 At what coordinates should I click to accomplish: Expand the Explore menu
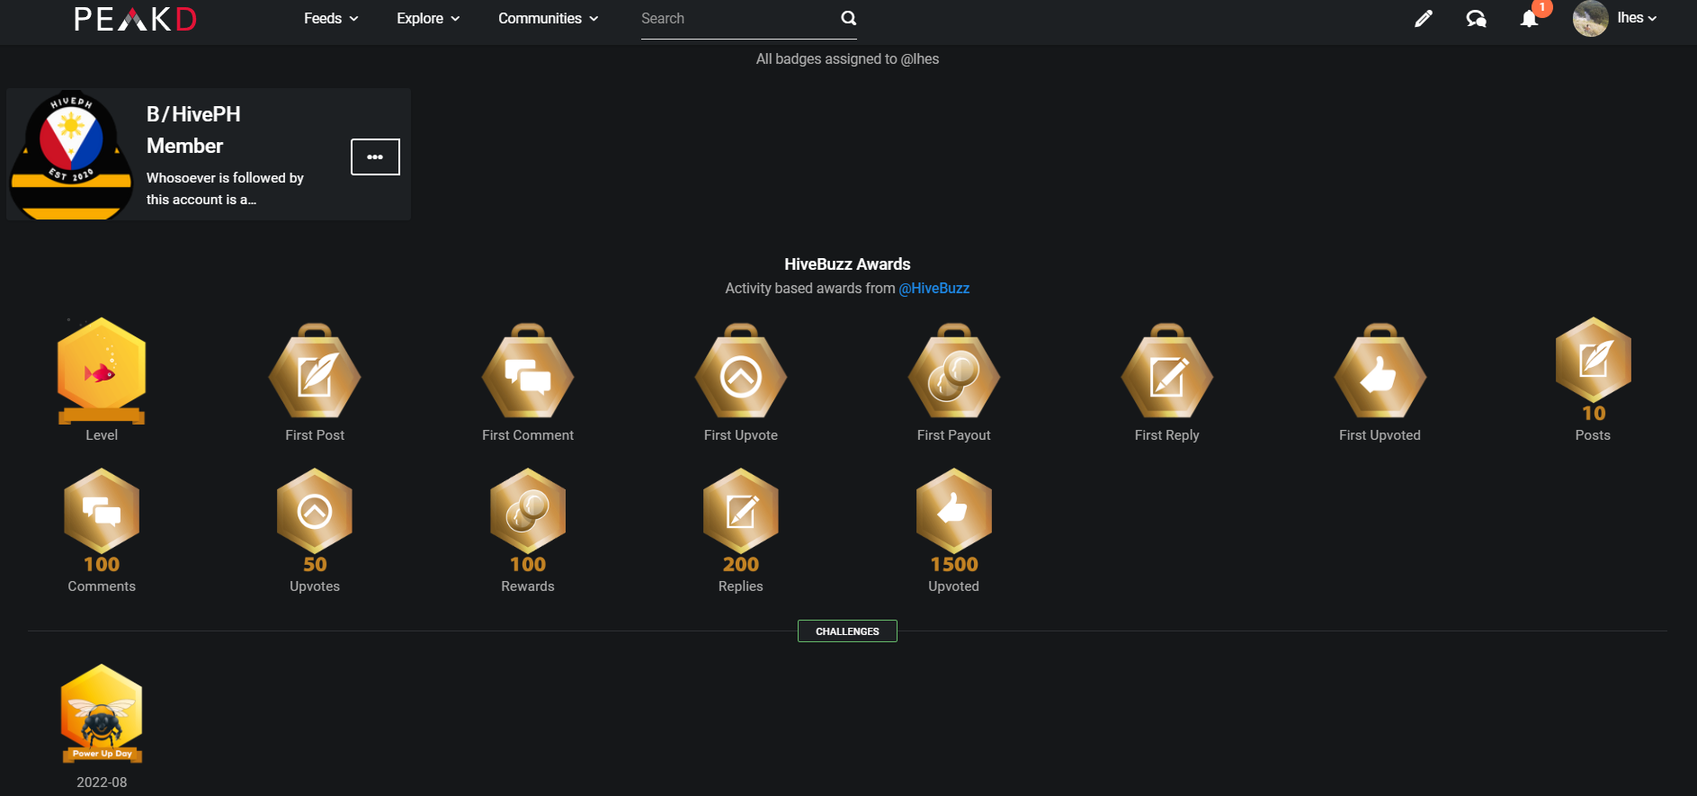[x=428, y=18]
